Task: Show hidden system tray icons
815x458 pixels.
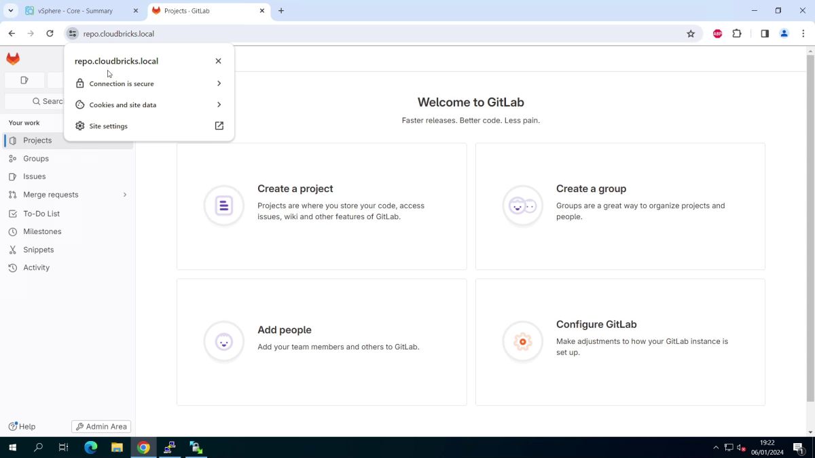Action: pyautogui.click(x=716, y=448)
